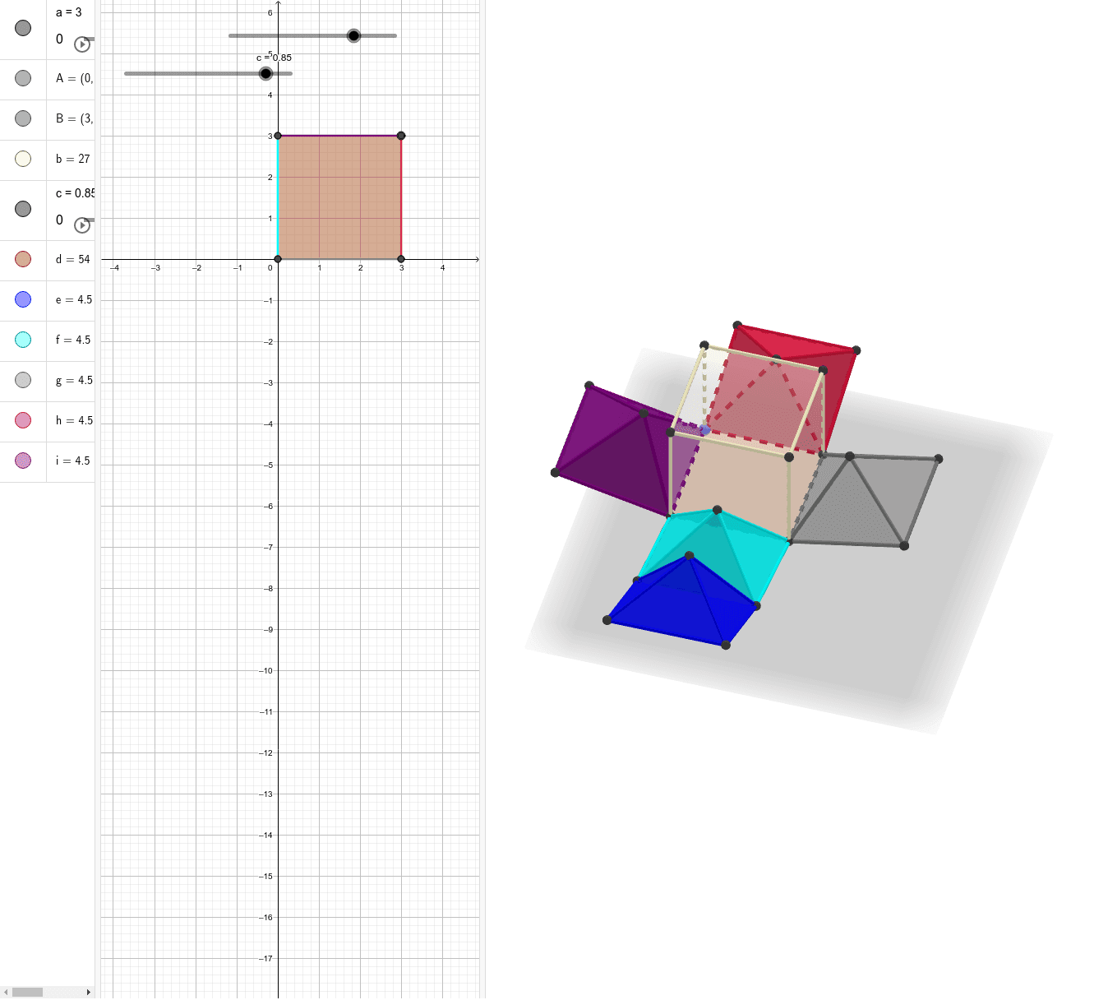Toggle the pink circle for h = 4.5
Viewport: 1094px width, 1000px height.
pyautogui.click(x=22, y=420)
